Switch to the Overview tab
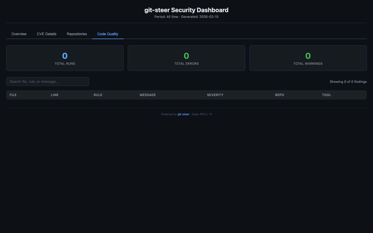 [x=19, y=34]
